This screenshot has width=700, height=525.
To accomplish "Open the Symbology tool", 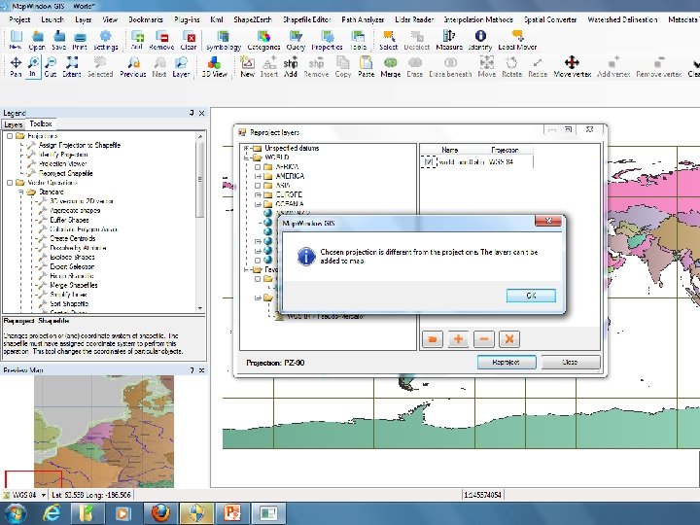I will tap(224, 40).
